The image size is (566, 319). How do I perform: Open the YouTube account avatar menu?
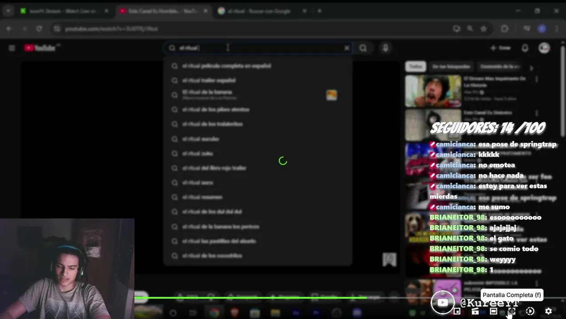point(544,48)
